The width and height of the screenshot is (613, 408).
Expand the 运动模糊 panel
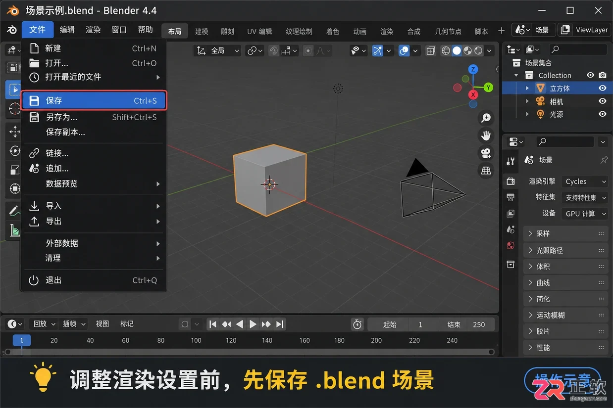[565, 315]
